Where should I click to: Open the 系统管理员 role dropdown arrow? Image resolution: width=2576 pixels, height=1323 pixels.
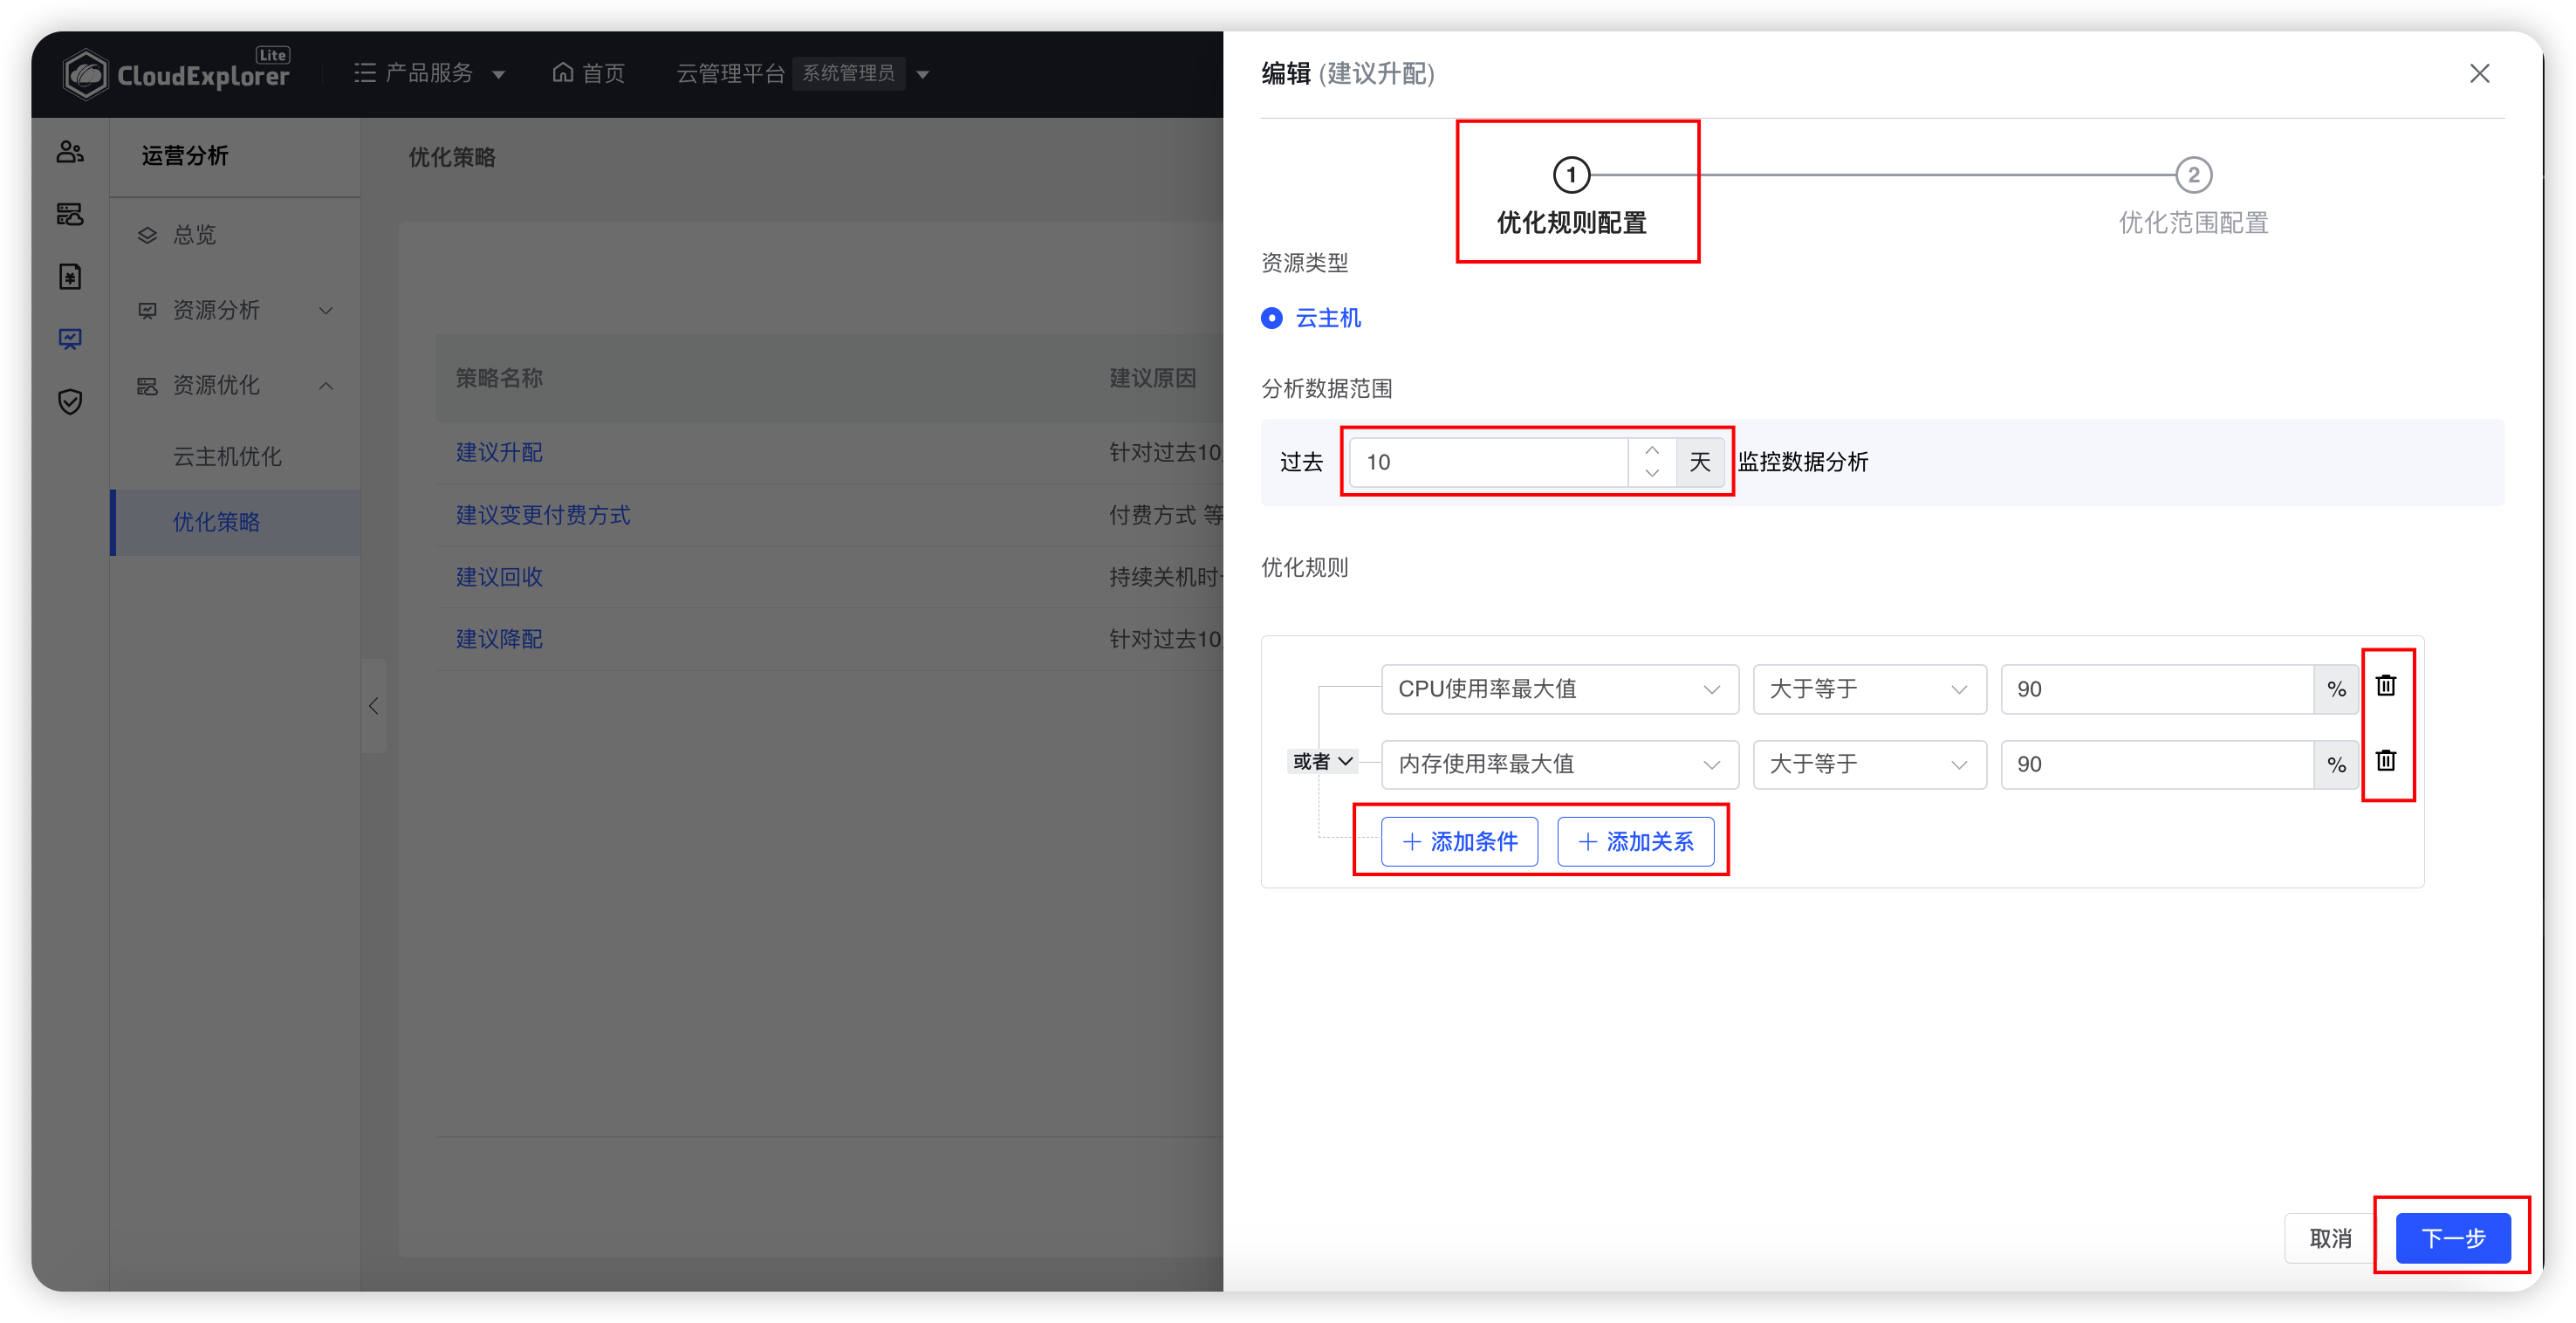point(923,75)
